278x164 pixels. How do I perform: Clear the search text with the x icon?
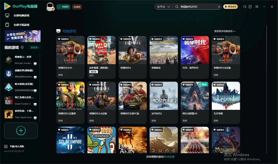coord(219,7)
